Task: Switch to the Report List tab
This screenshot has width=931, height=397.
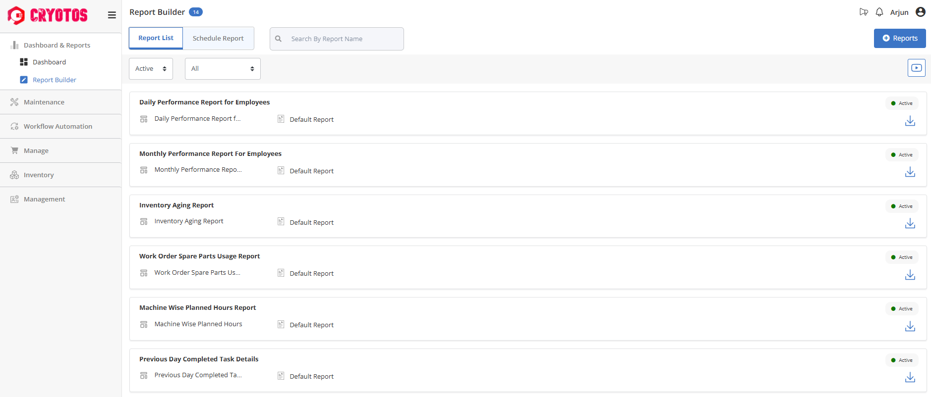Action: [156, 38]
